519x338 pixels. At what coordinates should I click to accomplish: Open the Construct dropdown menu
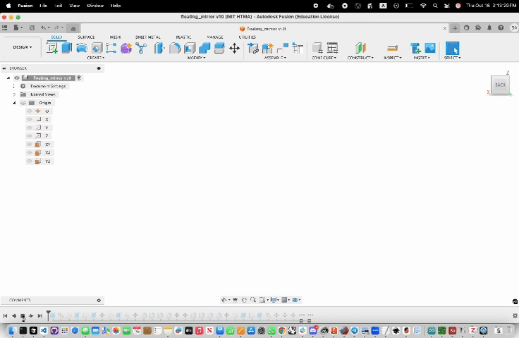360,58
